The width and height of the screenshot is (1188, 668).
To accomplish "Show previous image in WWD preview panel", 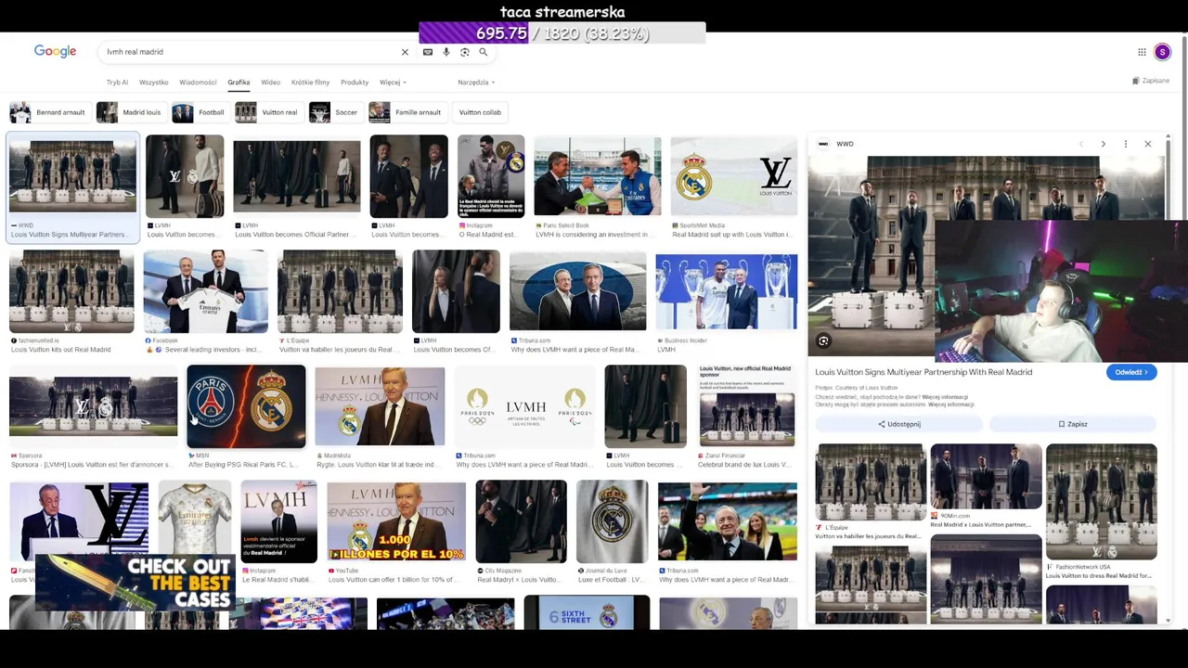I will [1080, 144].
